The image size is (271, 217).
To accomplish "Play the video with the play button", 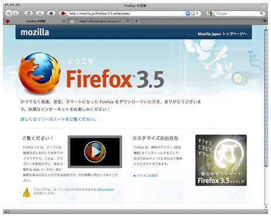I will tap(95, 152).
